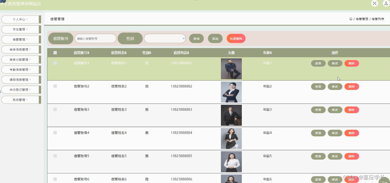Click 修改 for 宿管账号2 row
The height and width of the screenshot is (183, 390).
(335, 87)
